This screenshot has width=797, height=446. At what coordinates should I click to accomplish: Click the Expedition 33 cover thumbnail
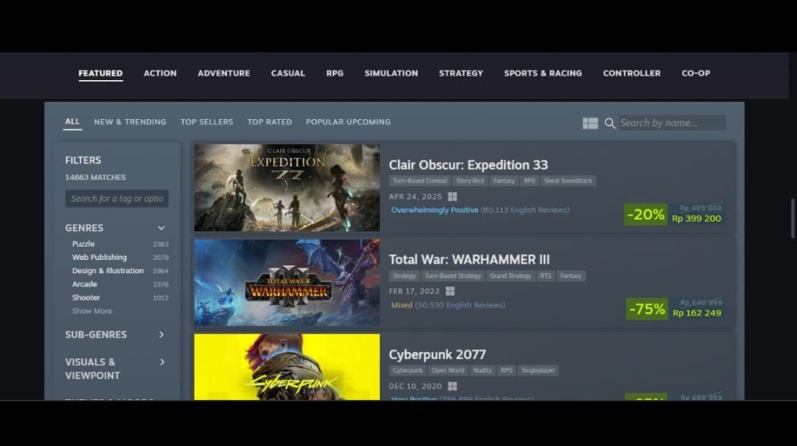[286, 188]
